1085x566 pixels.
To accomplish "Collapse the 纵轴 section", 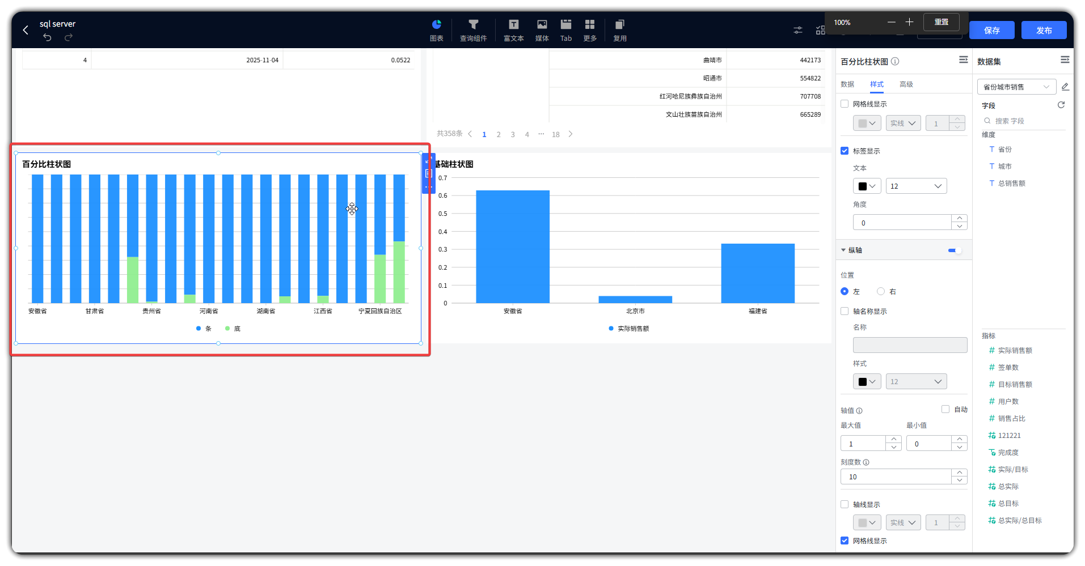I will 843,250.
